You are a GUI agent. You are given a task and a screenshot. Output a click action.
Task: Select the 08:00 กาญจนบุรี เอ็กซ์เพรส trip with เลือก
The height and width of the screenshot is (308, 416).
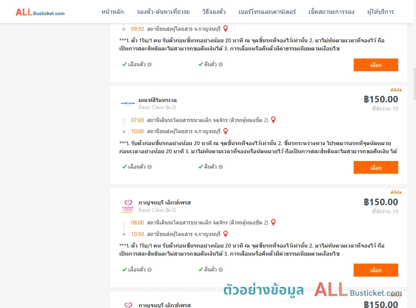coord(376,270)
